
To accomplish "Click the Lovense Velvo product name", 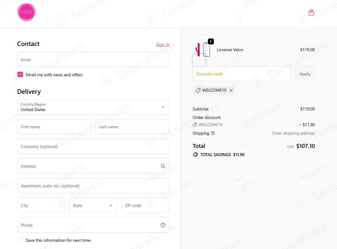I will (x=230, y=50).
